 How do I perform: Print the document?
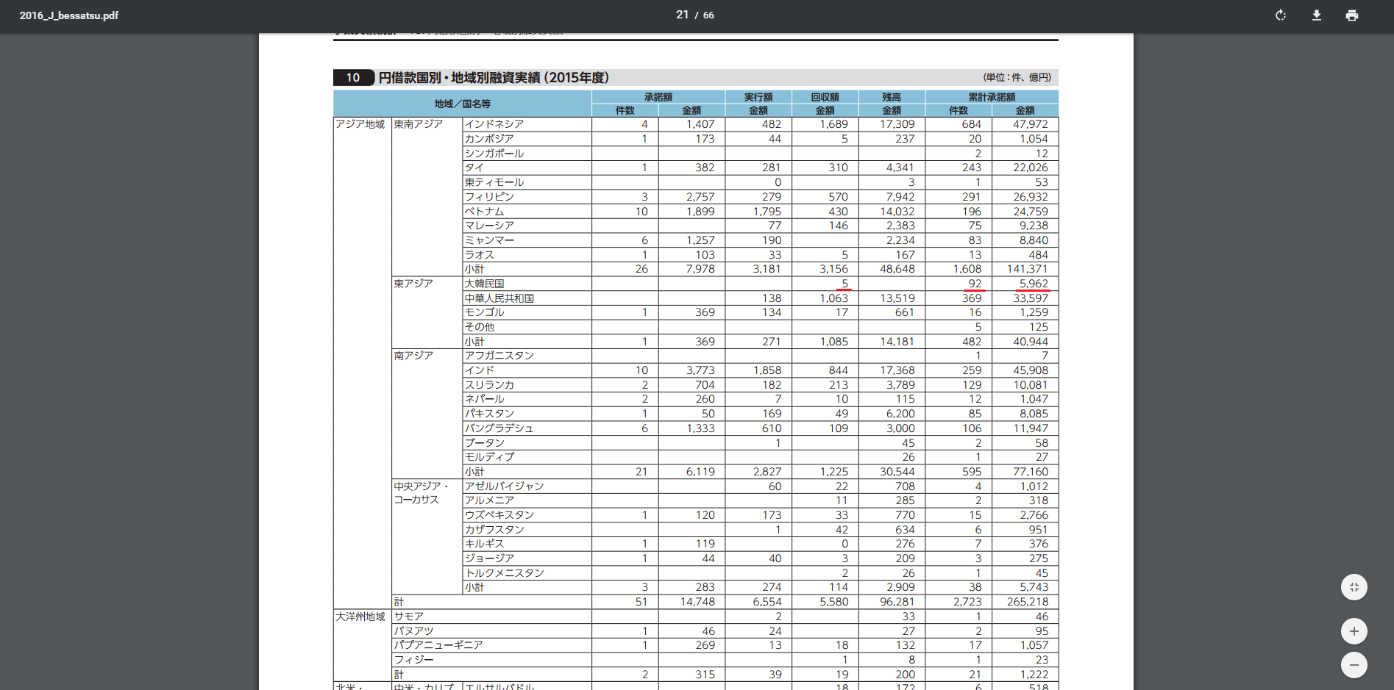[x=1352, y=15]
